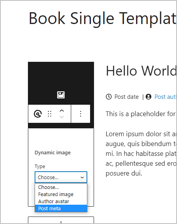177x224 pixels.
Task: Click the Post date text
Action: (127, 97)
